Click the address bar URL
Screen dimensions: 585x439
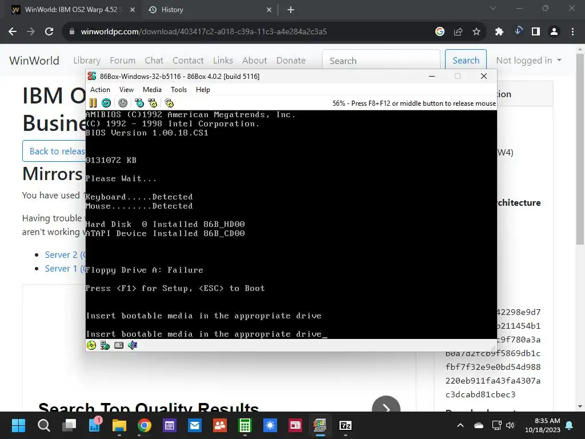(204, 32)
